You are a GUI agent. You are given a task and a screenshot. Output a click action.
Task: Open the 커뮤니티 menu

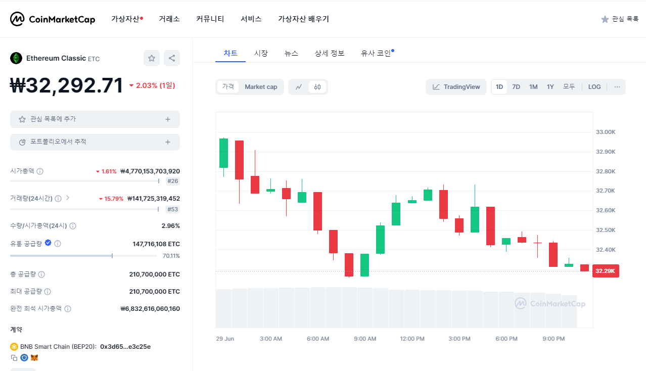[x=210, y=19]
